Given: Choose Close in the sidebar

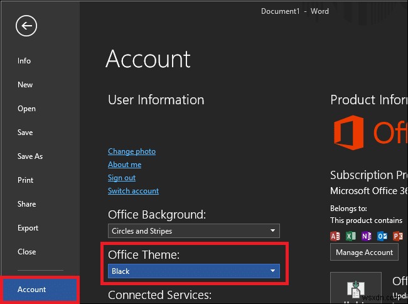Looking at the screenshot, I should [x=27, y=252].
